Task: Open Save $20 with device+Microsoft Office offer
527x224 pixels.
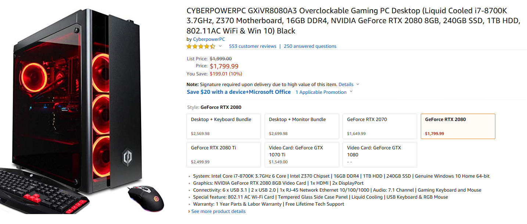Action: pos(239,92)
